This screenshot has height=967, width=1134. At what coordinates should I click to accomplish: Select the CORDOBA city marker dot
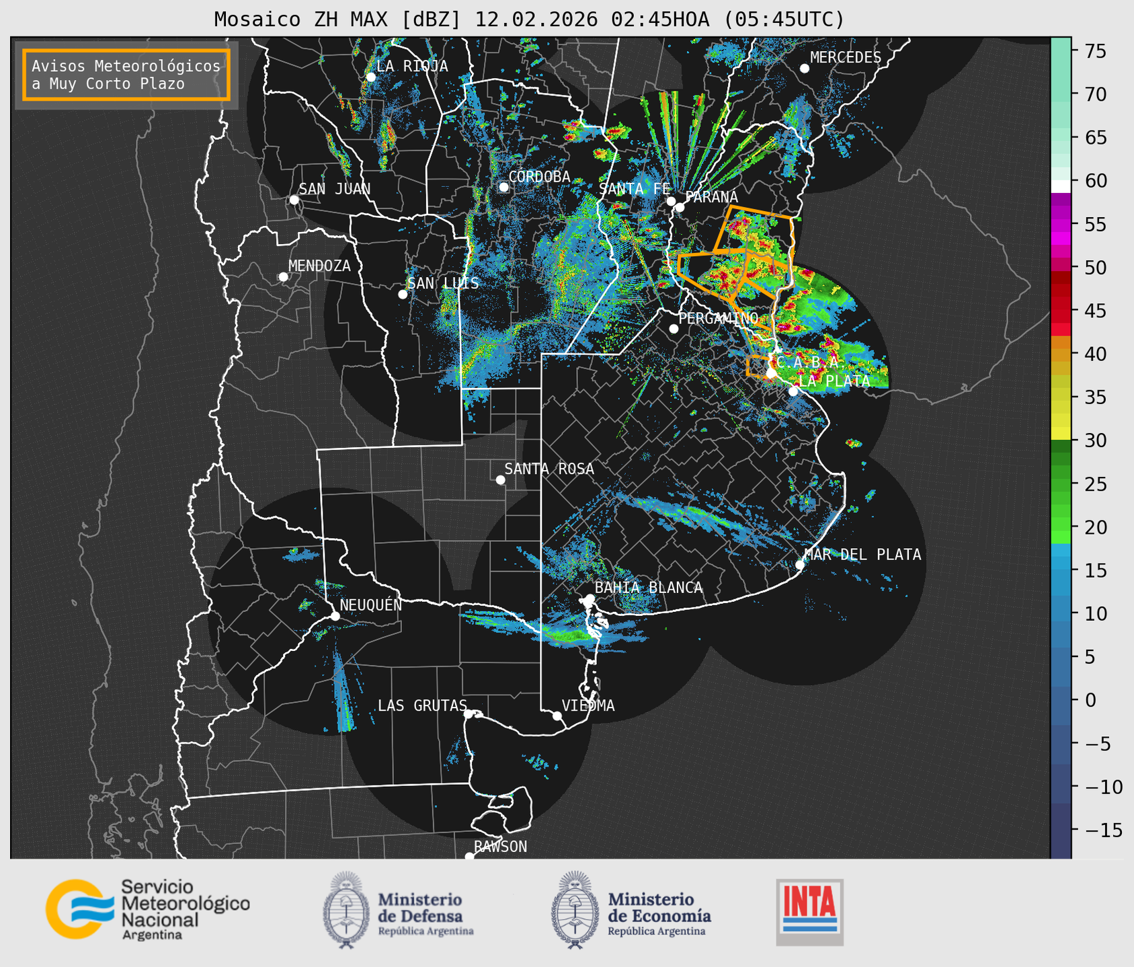[503, 187]
